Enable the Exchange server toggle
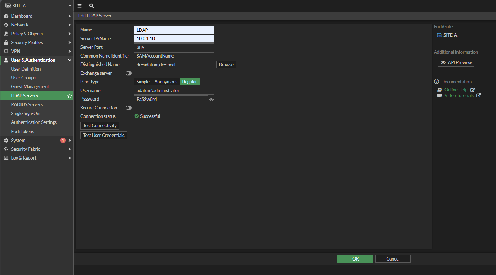 click(128, 73)
